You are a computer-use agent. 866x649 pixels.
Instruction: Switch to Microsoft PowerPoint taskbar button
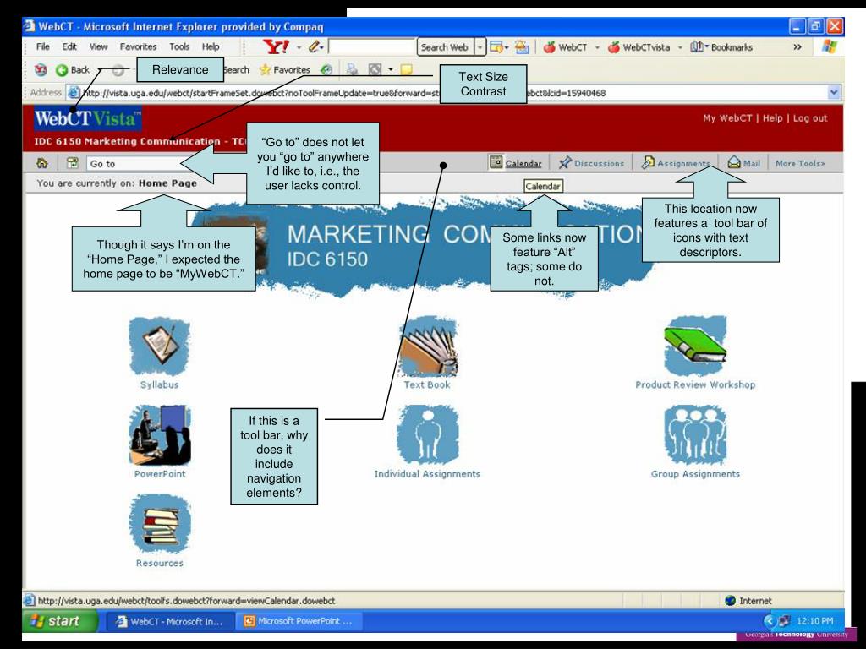coord(299,621)
